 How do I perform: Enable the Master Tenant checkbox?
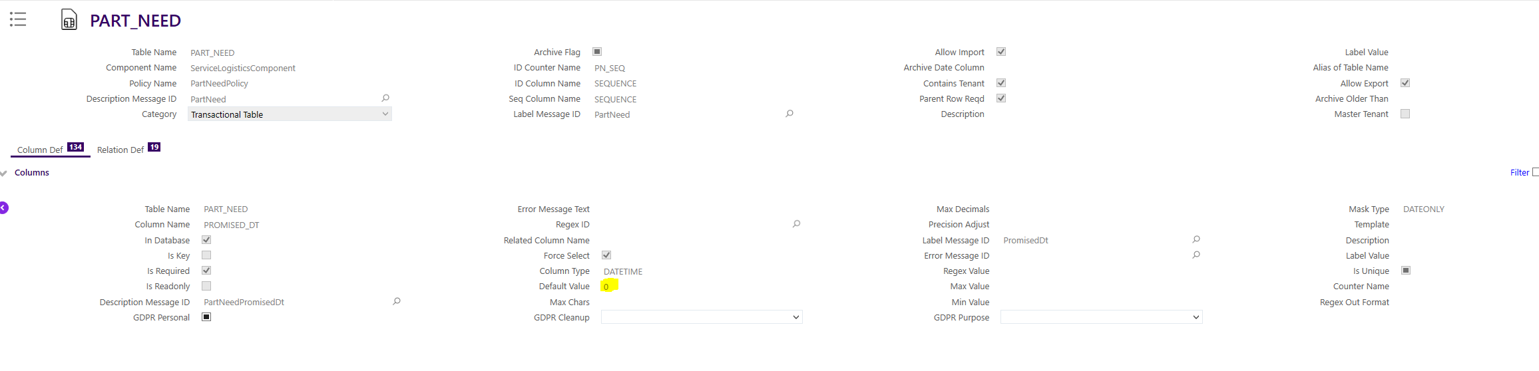click(x=1405, y=114)
